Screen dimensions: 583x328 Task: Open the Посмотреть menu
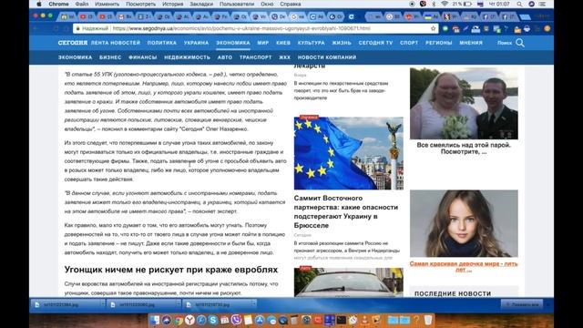140,4
